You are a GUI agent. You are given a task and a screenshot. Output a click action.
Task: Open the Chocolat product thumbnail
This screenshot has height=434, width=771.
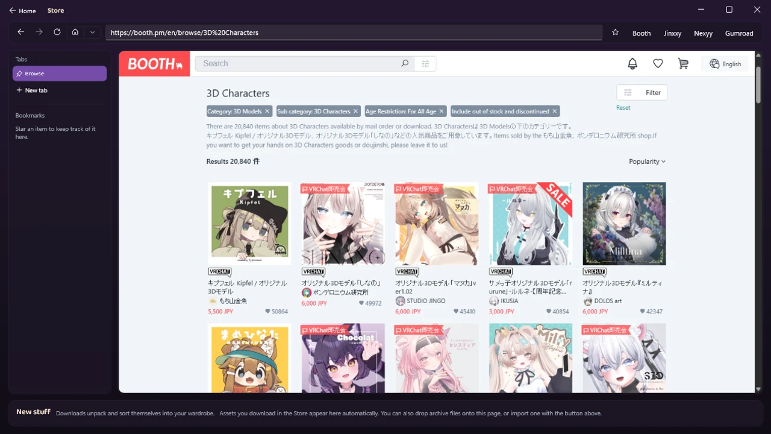[343, 358]
